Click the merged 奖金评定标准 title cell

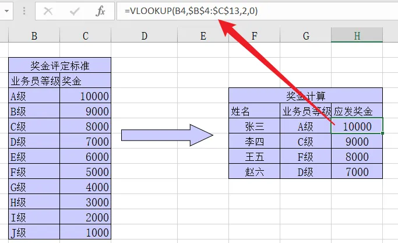click(x=59, y=65)
